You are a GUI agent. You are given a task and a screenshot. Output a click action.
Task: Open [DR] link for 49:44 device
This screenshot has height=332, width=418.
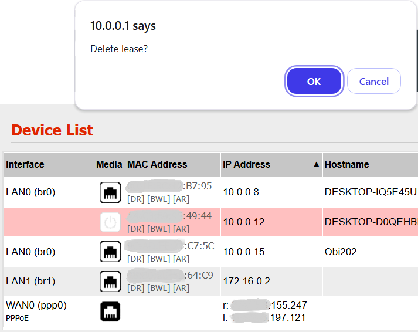click(135, 229)
